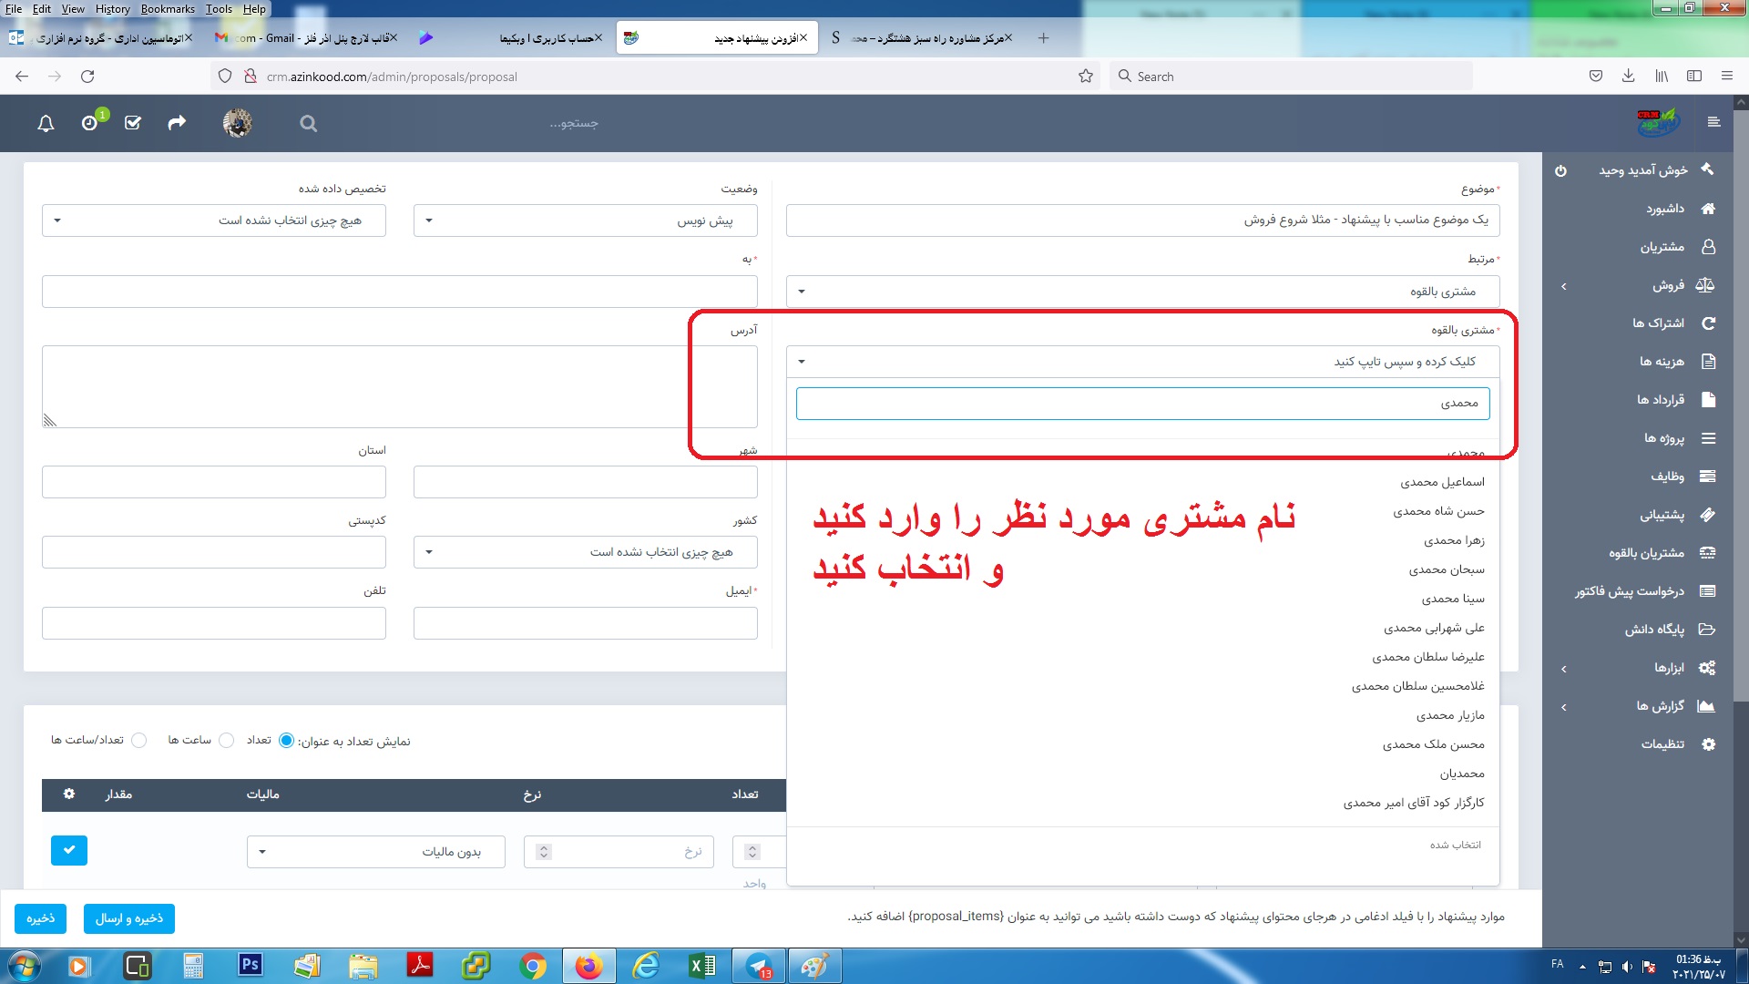Switch to the Gmail browser tab
The image size is (1749, 984).
click(305, 38)
